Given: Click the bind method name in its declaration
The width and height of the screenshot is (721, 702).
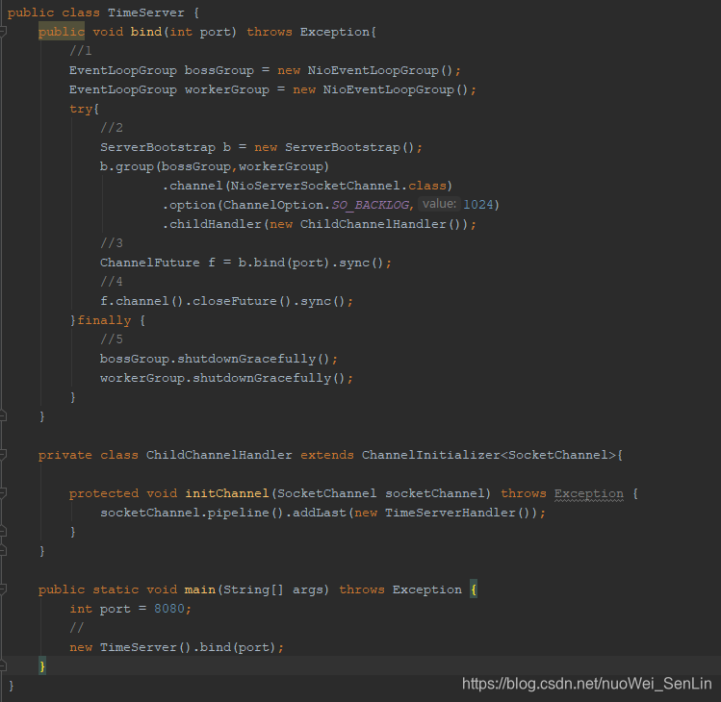Looking at the screenshot, I should 145,32.
